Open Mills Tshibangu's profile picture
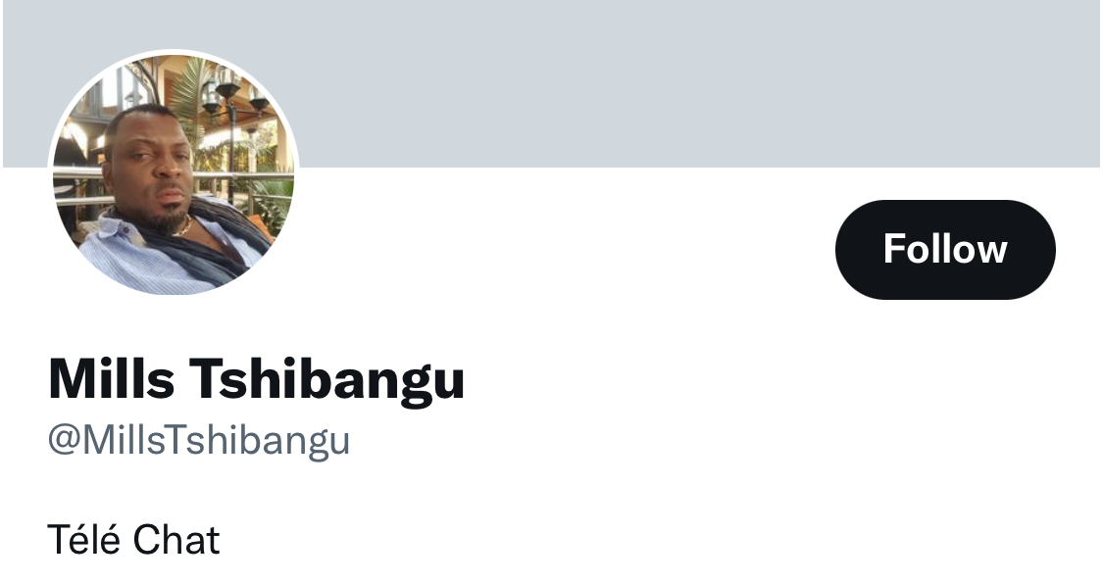Screen dimensions: 1103x584 click(x=173, y=173)
